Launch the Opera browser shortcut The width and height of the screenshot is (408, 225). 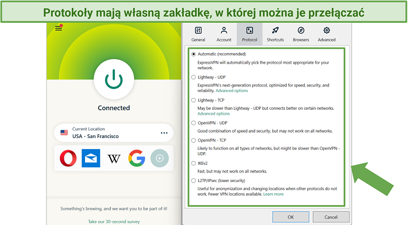pyautogui.click(x=68, y=158)
